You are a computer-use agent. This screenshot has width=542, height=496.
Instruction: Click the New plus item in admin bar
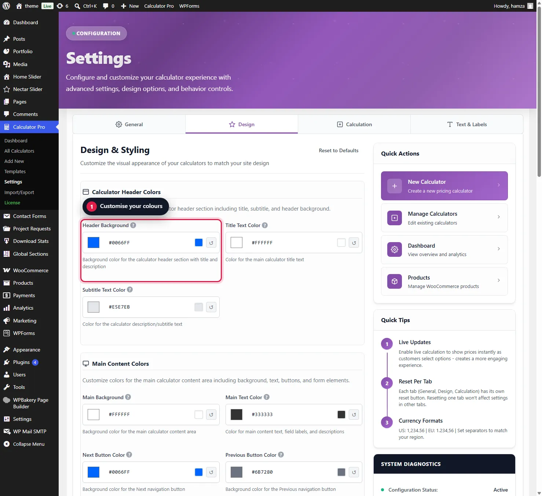pyautogui.click(x=130, y=6)
